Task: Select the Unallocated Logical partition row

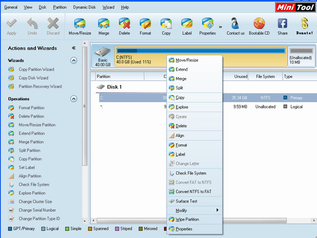Action: [208, 107]
